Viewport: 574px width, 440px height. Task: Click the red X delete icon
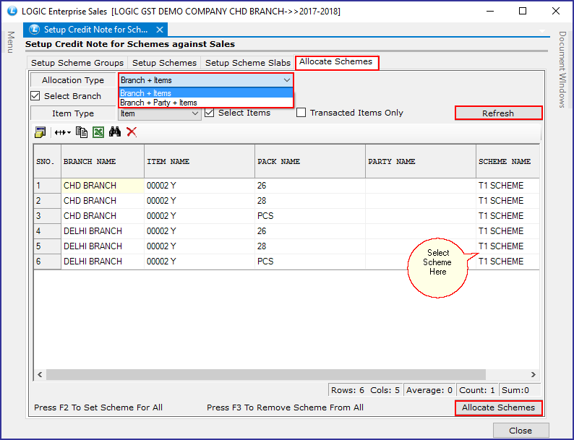click(x=132, y=131)
